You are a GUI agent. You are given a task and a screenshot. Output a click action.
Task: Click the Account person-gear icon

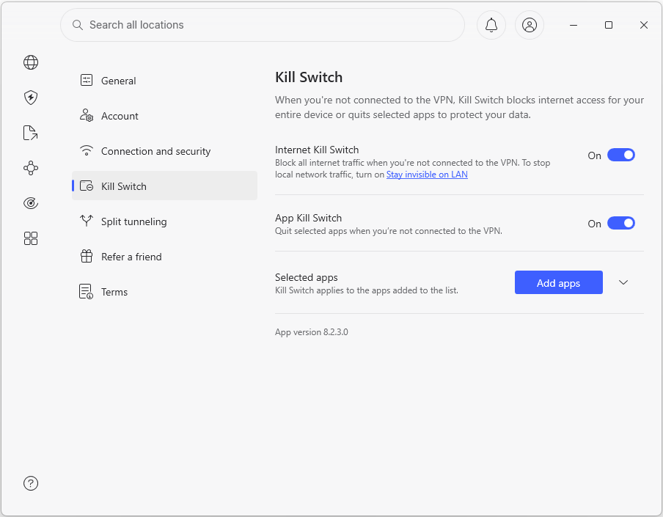(87, 115)
